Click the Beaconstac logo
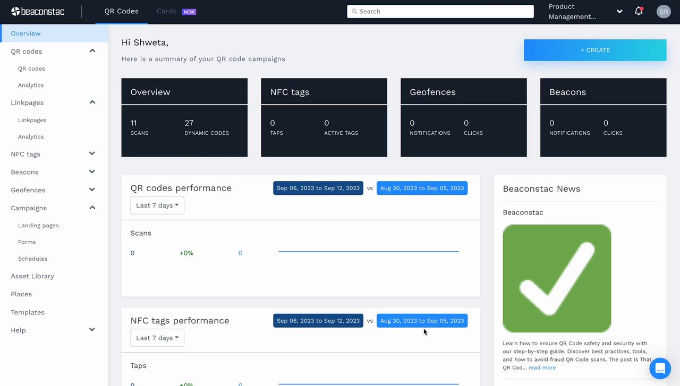The height and width of the screenshot is (386, 680). point(38,11)
